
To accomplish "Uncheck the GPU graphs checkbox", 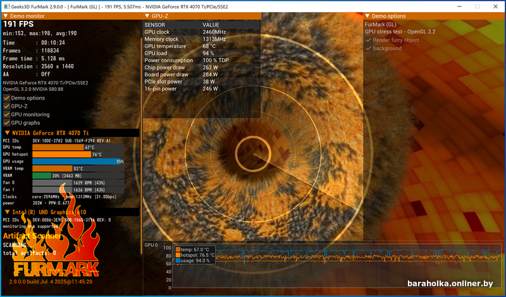I will pyautogui.click(x=6, y=123).
